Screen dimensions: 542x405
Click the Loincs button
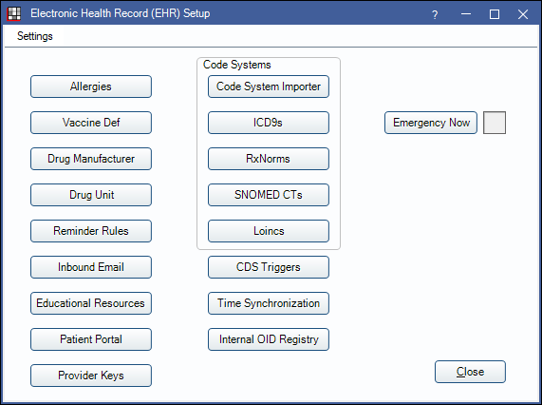[269, 231]
